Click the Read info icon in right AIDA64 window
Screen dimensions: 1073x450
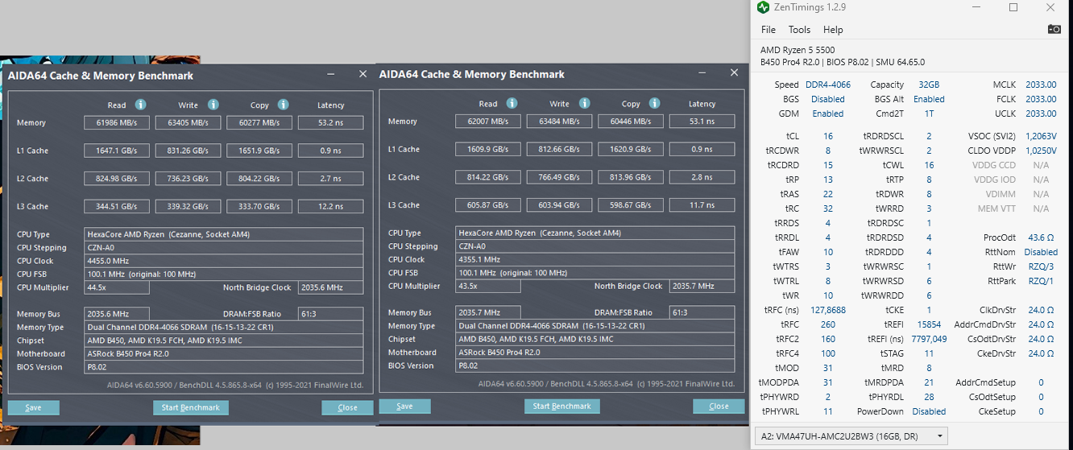[x=512, y=103]
